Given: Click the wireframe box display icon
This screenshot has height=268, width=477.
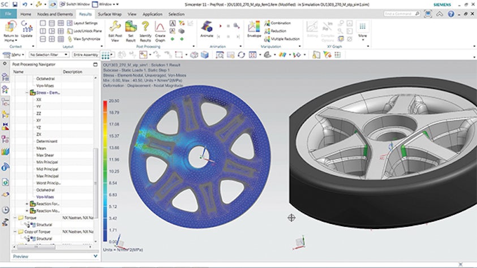Looking at the screenshot, I should click(194, 55).
